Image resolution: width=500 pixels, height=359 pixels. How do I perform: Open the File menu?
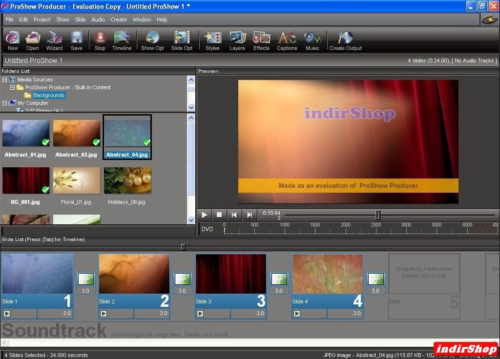9,20
